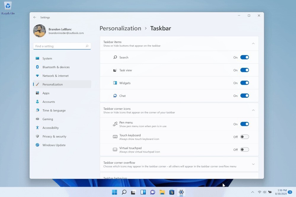Image resolution: width=296 pixels, height=197 pixels.
Task: Select Bluetooth & devices in sidebar
Action: pyautogui.click(x=56, y=67)
